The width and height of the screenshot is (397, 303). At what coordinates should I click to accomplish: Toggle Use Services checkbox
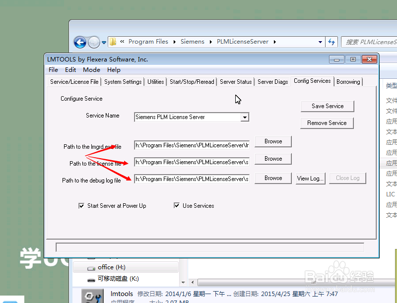pos(177,205)
